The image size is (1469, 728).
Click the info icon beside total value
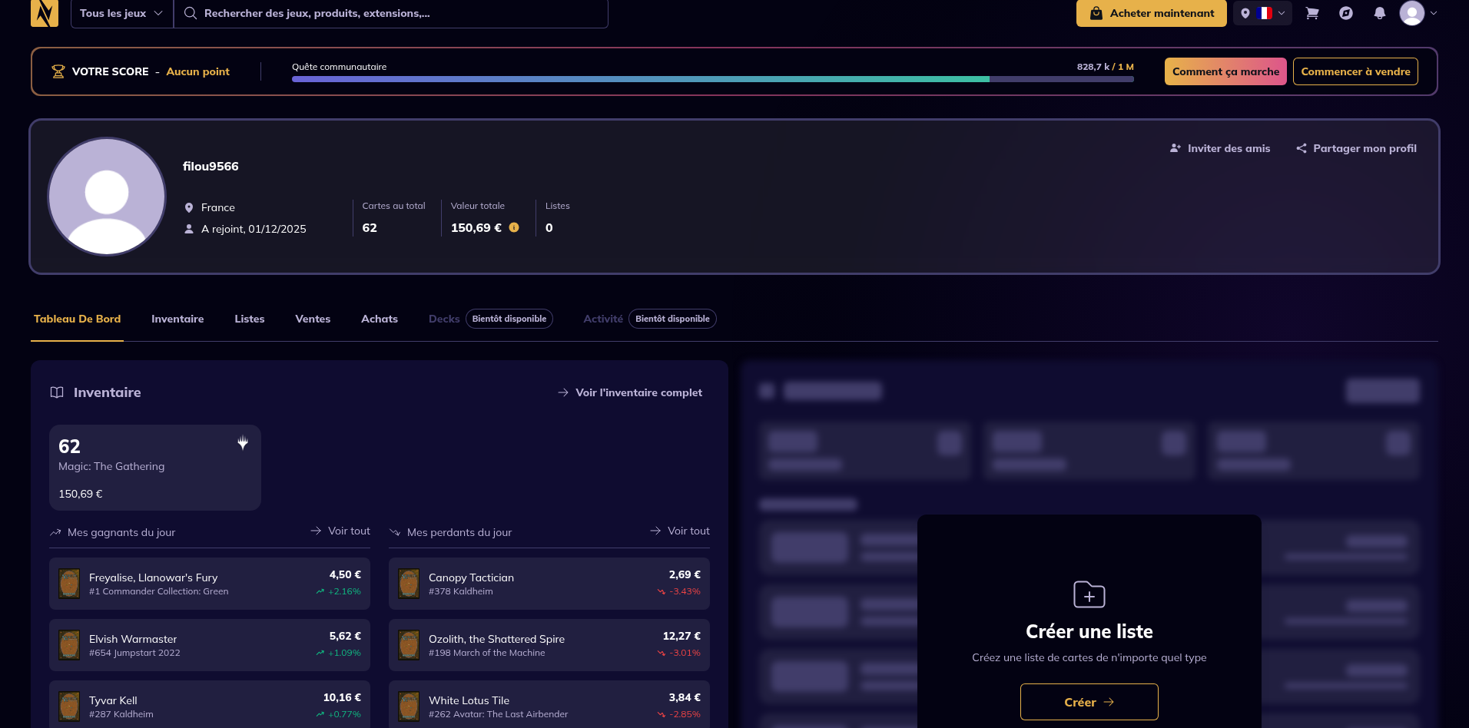[x=514, y=227]
